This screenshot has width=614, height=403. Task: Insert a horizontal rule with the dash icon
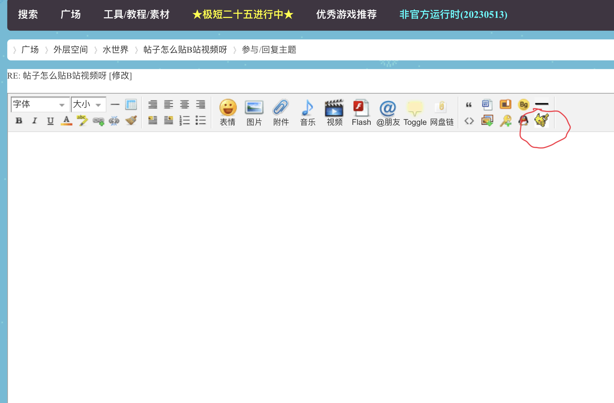(x=115, y=104)
